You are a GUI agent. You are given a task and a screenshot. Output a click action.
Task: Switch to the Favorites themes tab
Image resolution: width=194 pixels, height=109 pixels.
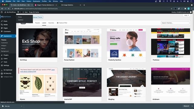[x=51, y=23]
